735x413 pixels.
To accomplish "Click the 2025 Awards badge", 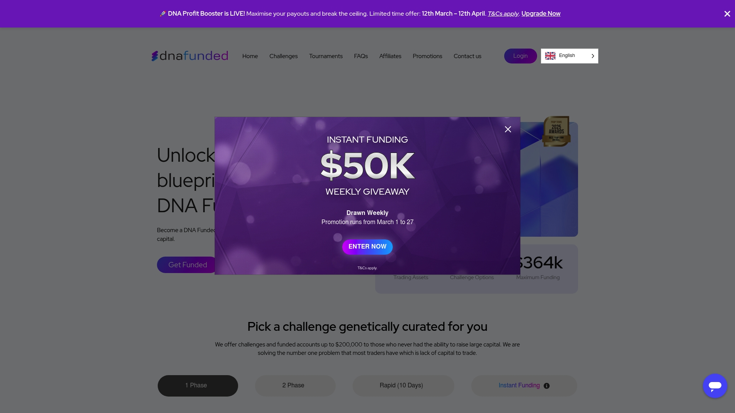I will (x=556, y=131).
